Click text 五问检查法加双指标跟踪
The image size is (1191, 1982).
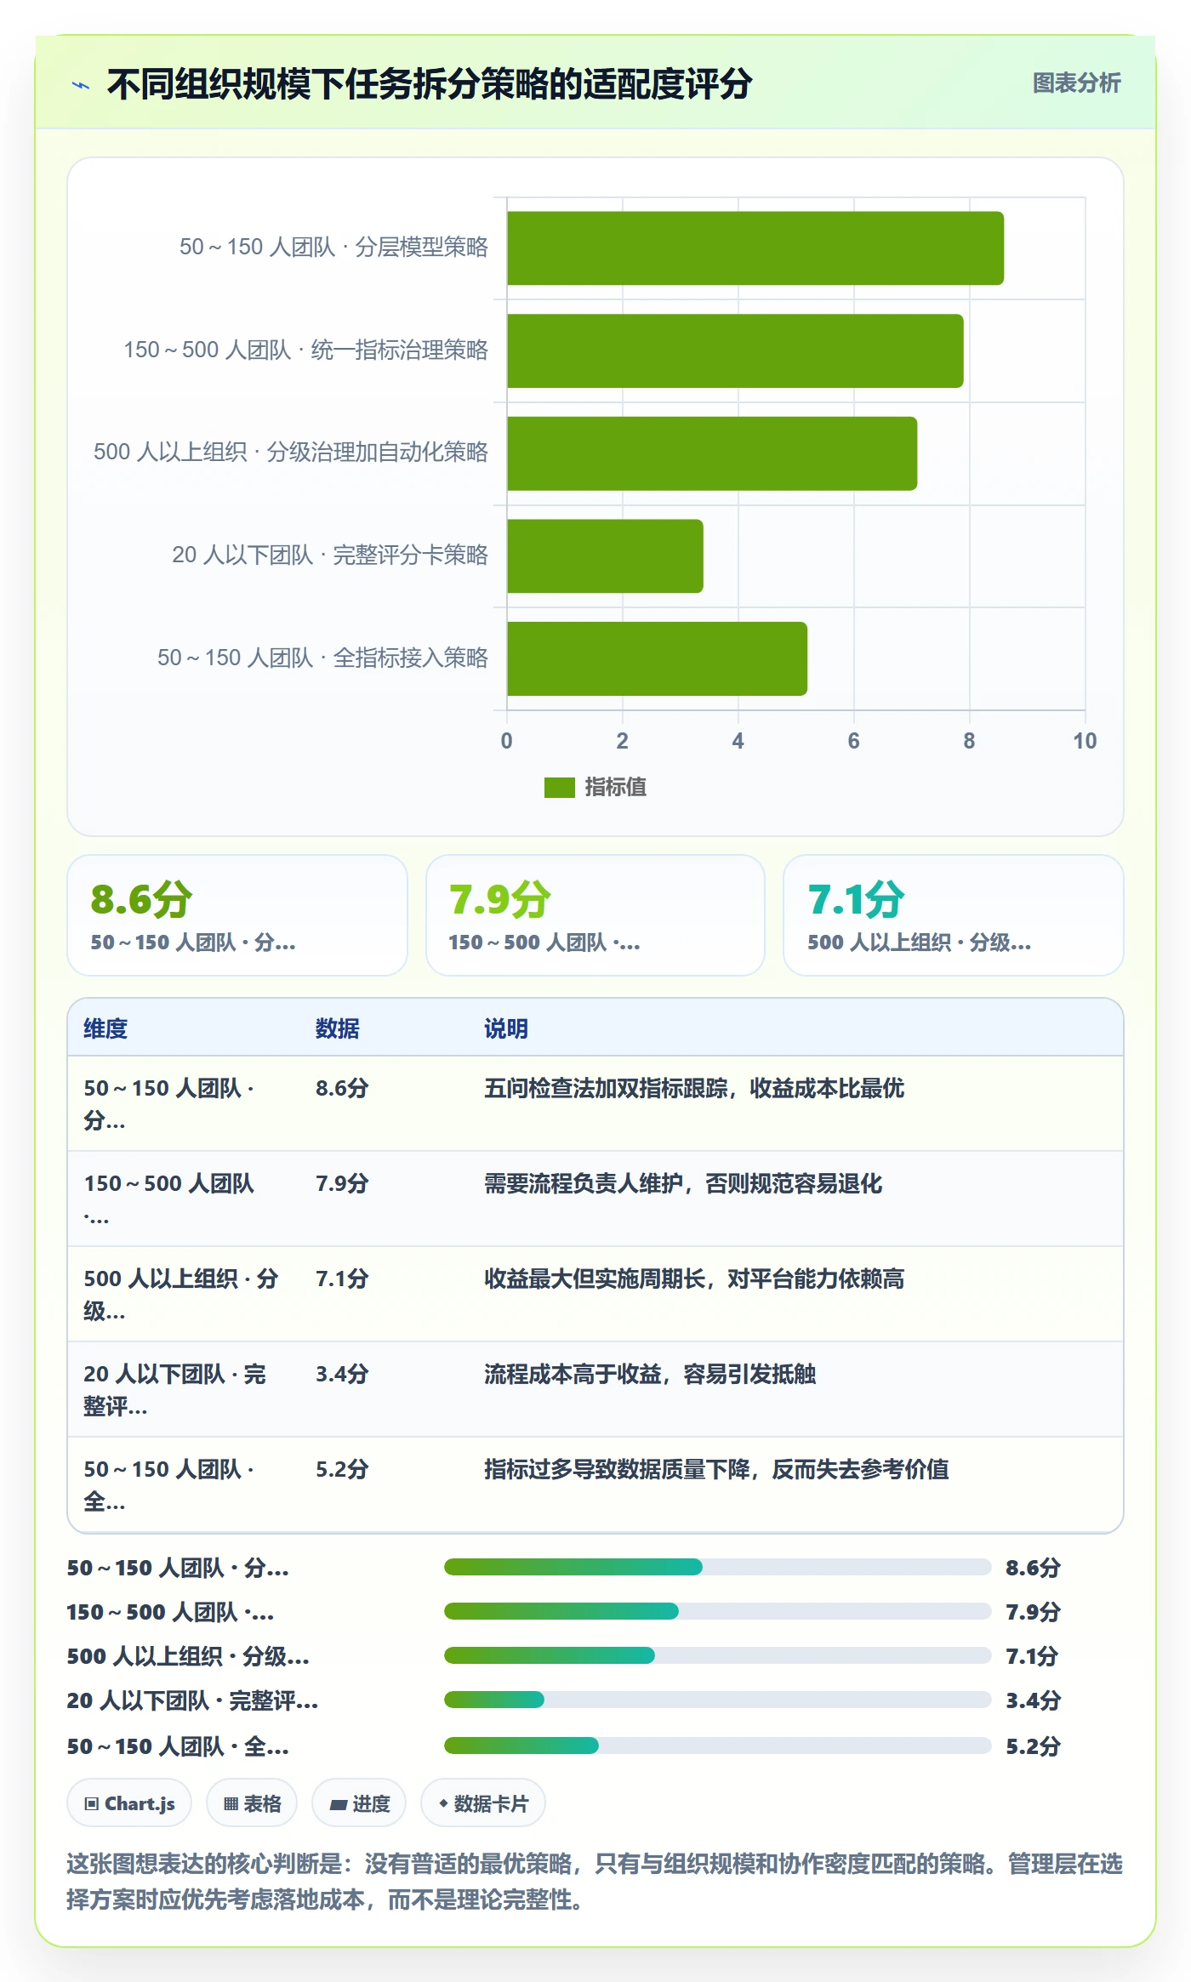606,1088
